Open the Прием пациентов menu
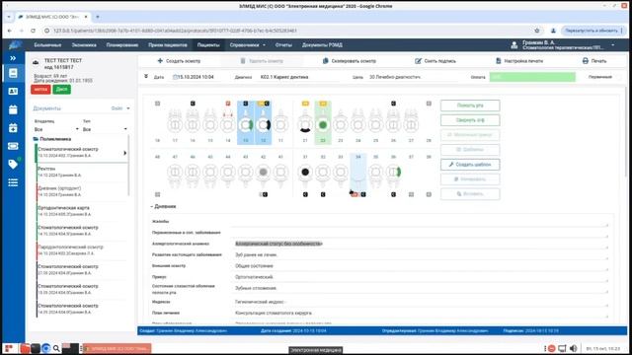This screenshot has height=355, width=632. pos(168,45)
